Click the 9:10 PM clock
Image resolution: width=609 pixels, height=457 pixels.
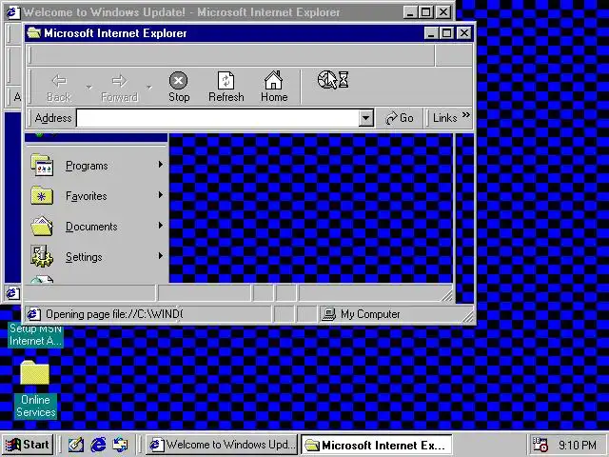[578, 445]
